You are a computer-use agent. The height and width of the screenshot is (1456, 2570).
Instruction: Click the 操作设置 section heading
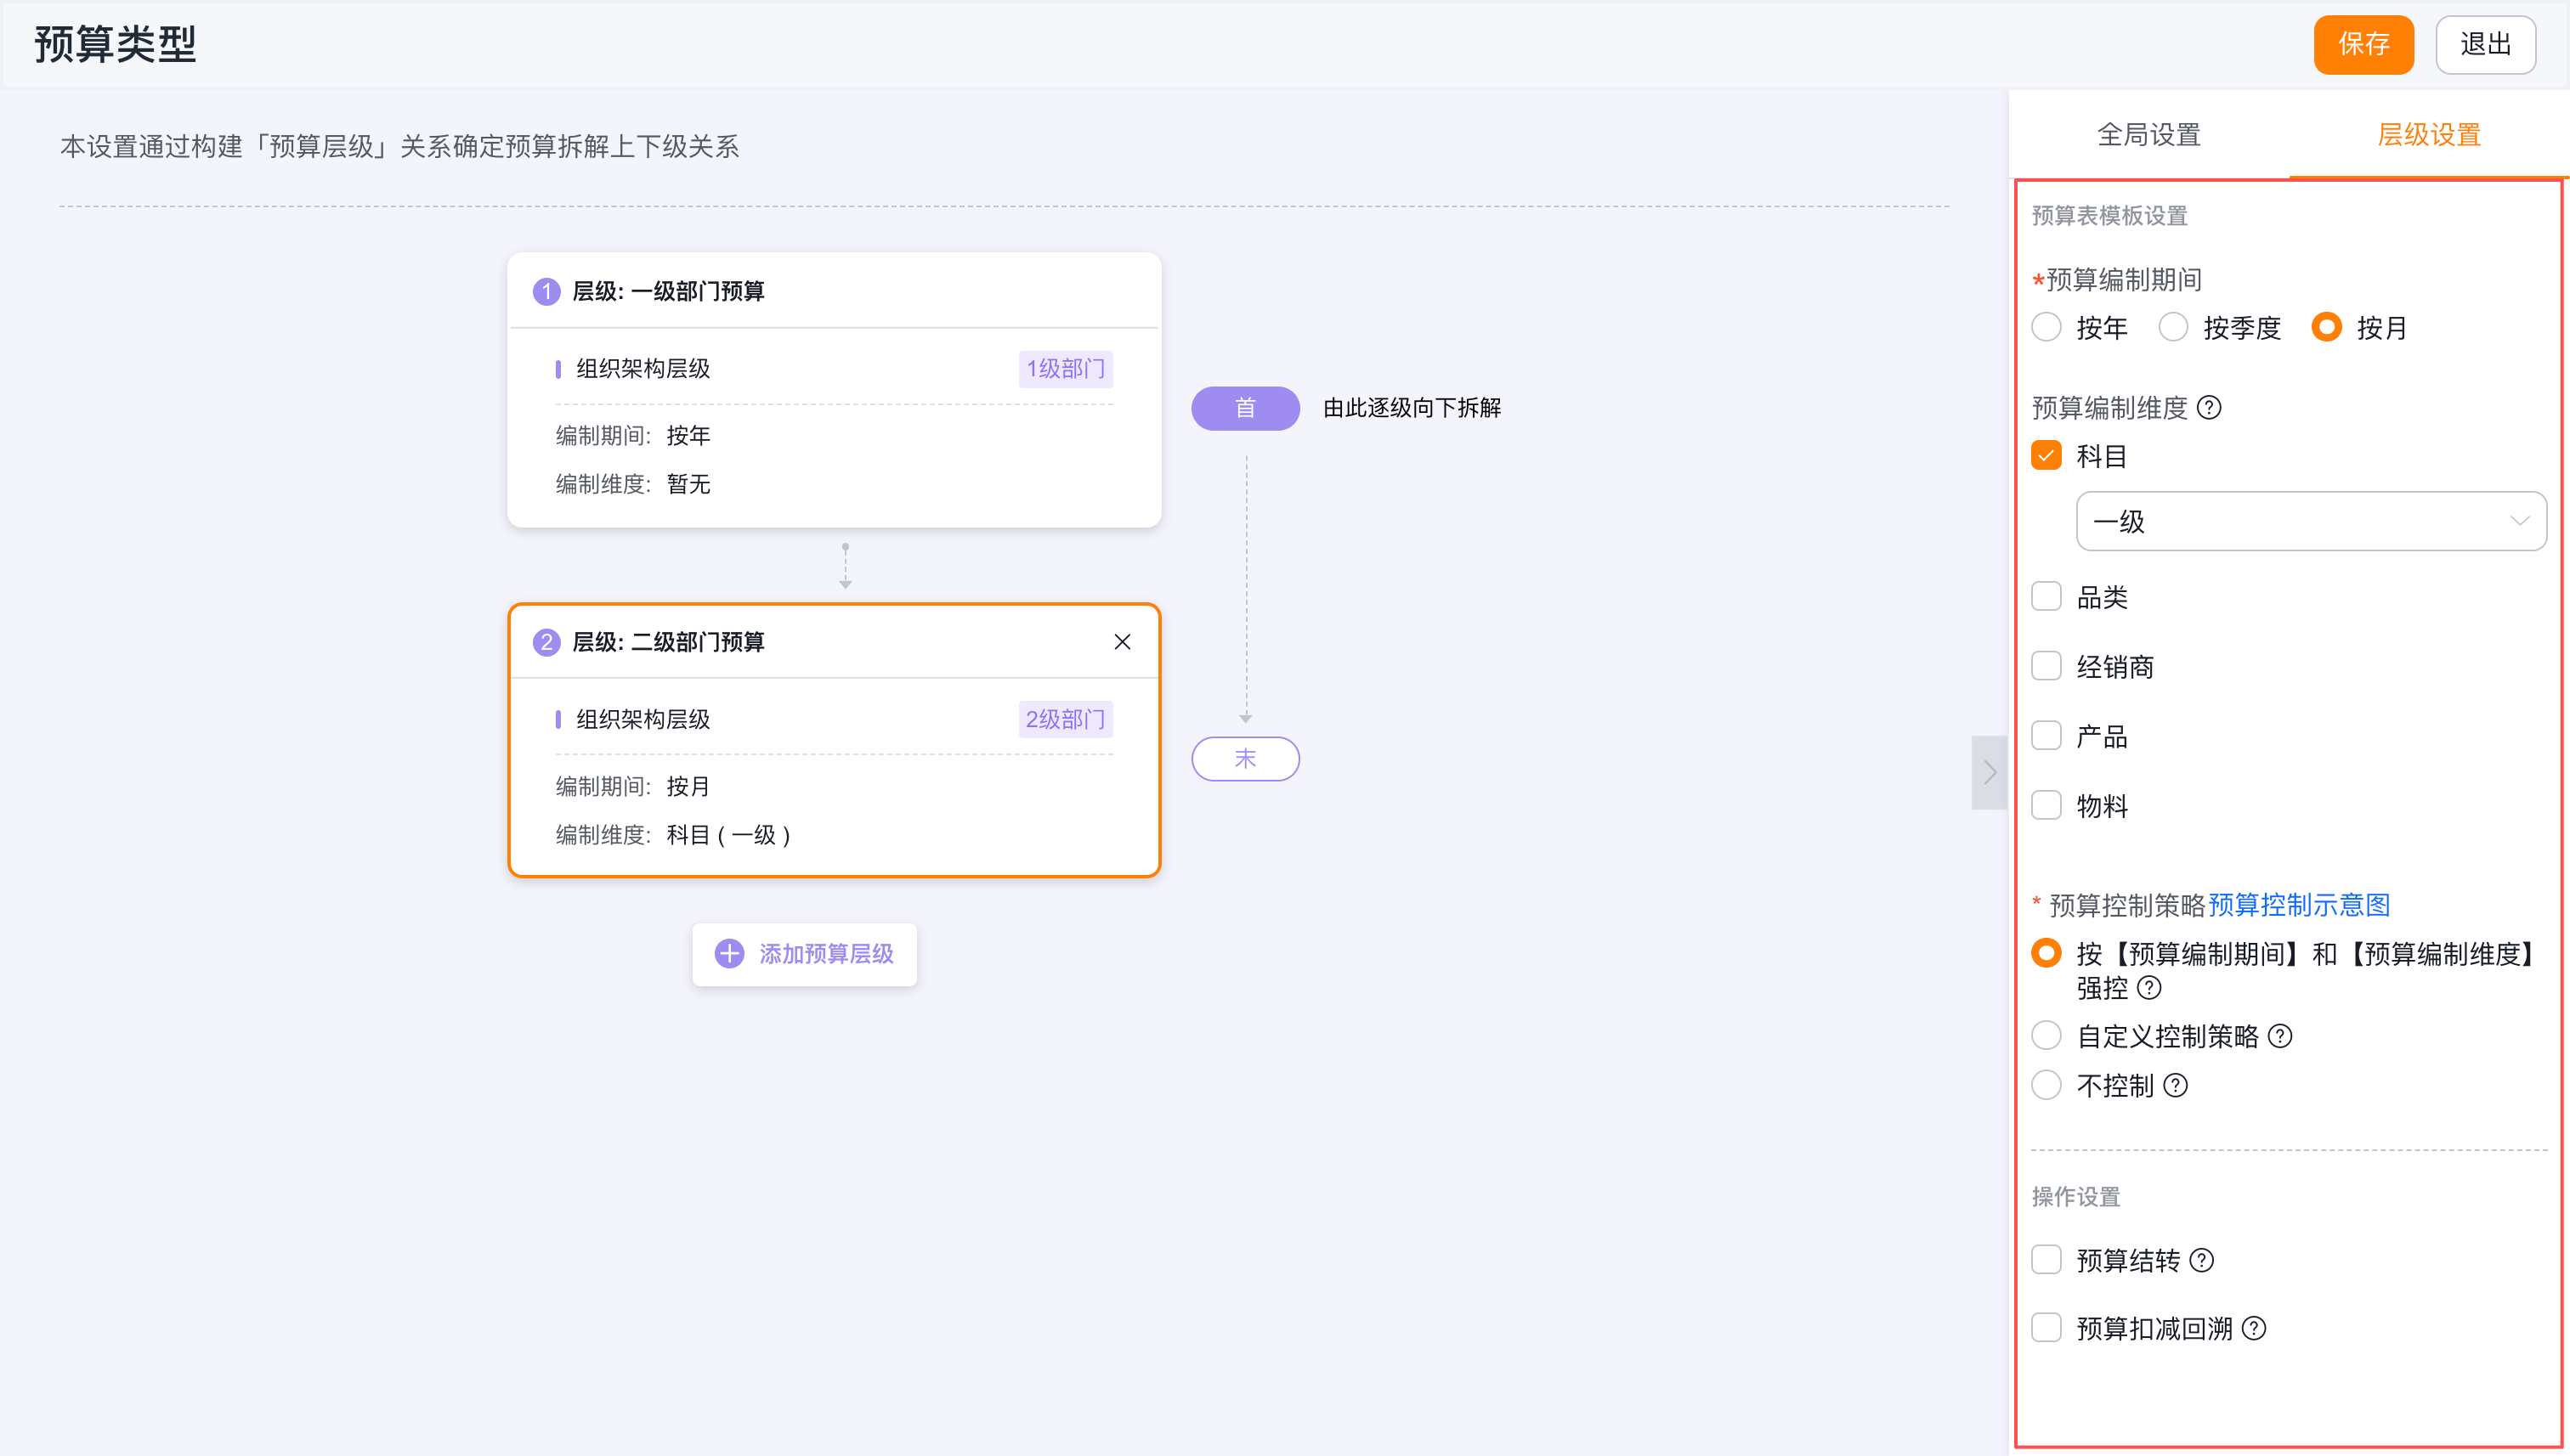[2076, 1197]
